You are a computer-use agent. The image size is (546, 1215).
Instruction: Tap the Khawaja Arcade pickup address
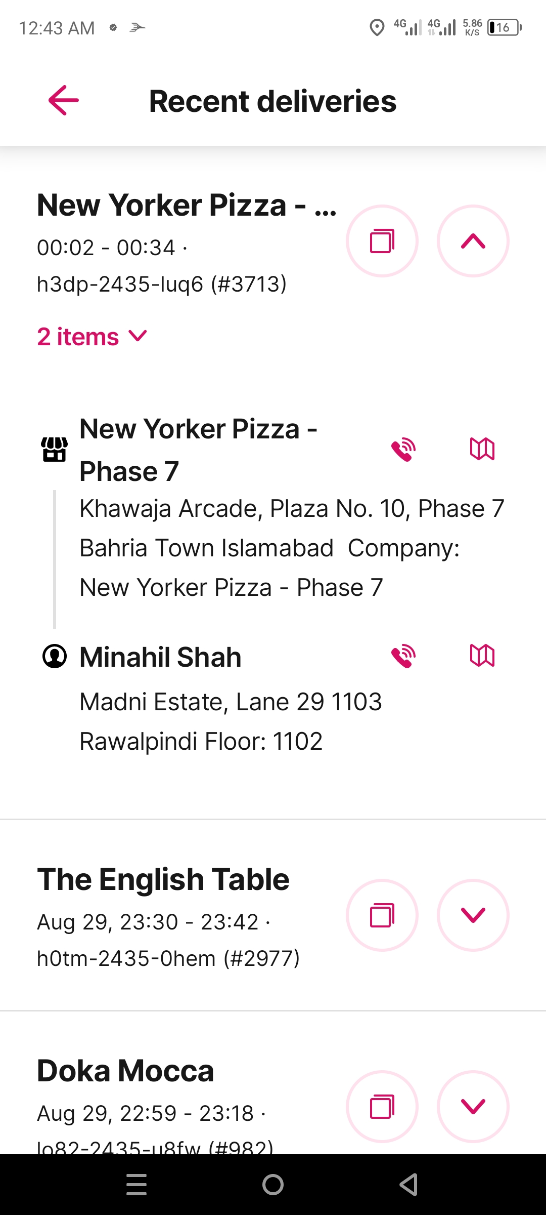(x=292, y=548)
